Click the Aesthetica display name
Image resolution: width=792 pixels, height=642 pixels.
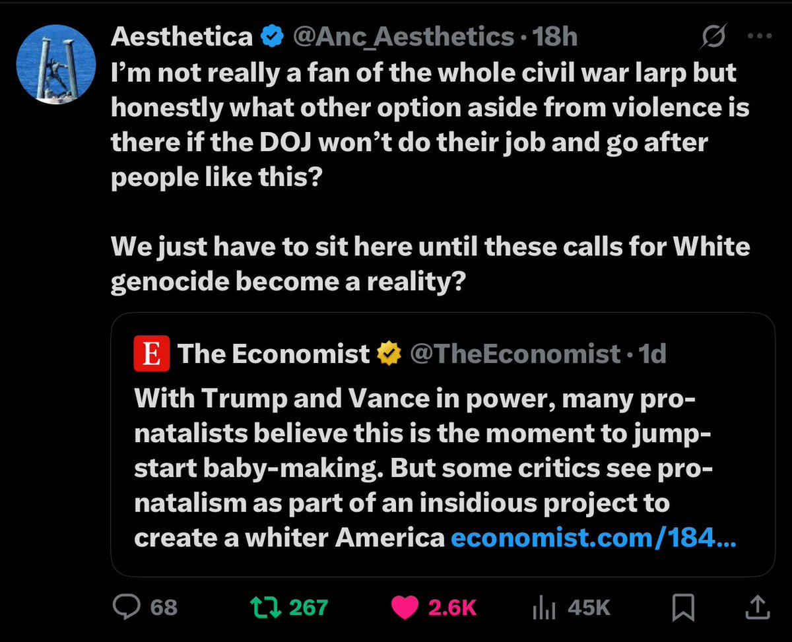coord(181,38)
